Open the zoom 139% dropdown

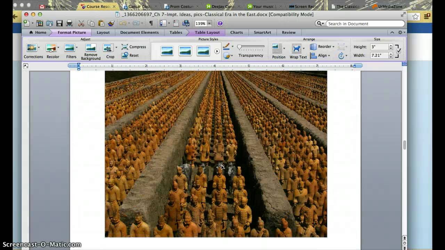209,23
